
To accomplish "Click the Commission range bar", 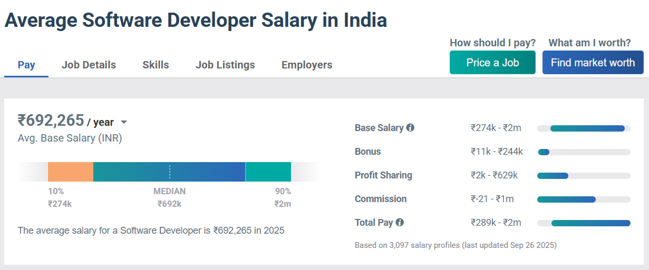I will point(566,199).
